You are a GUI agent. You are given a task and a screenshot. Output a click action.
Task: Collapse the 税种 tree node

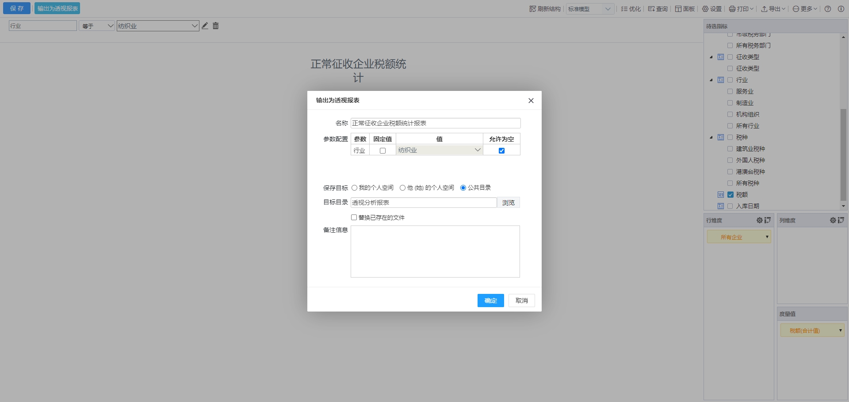click(711, 138)
